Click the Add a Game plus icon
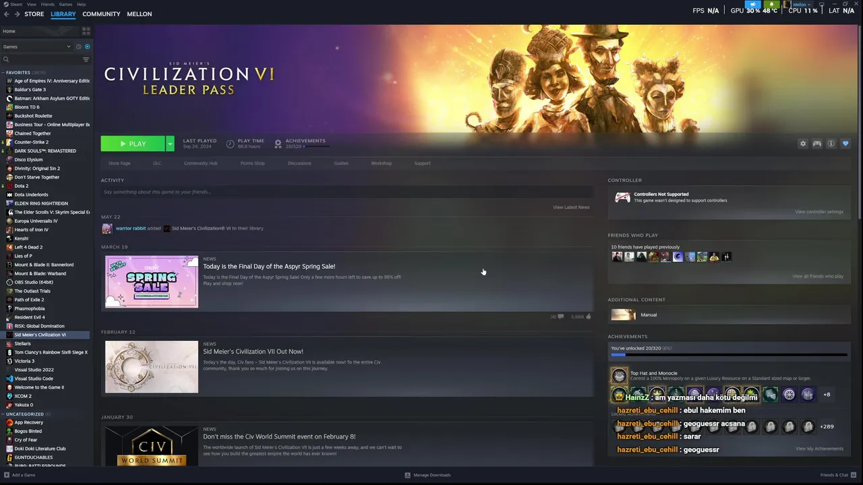Image resolution: width=863 pixels, height=485 pixels. click(x=7, y=475)
